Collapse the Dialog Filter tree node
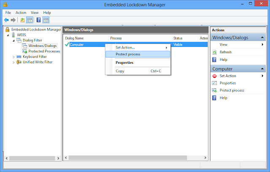 13,41
